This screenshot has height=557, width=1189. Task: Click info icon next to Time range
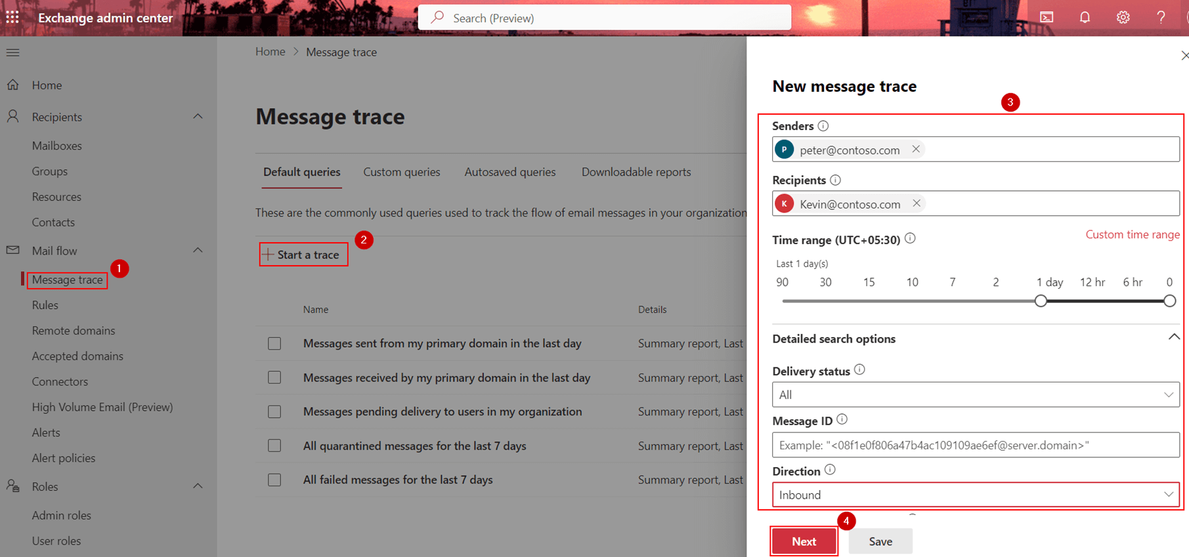(910, 238)
